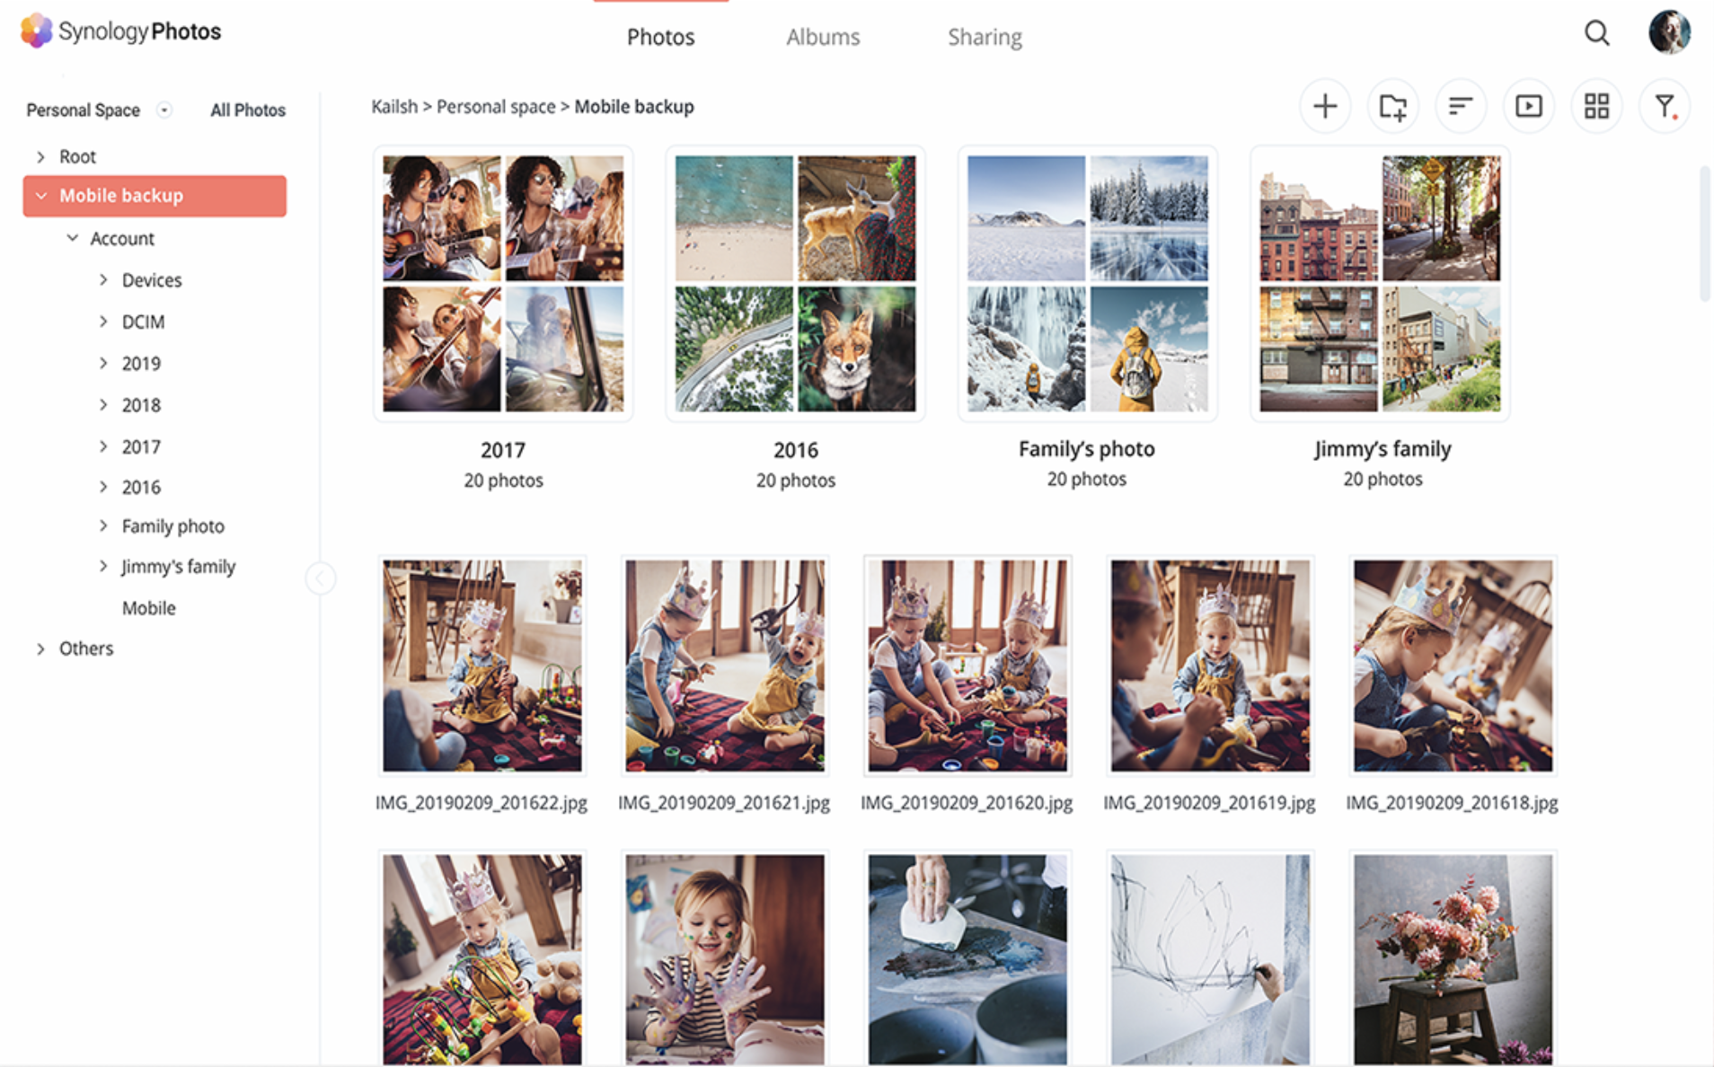Select the Devices folder label

pos(152,280)
